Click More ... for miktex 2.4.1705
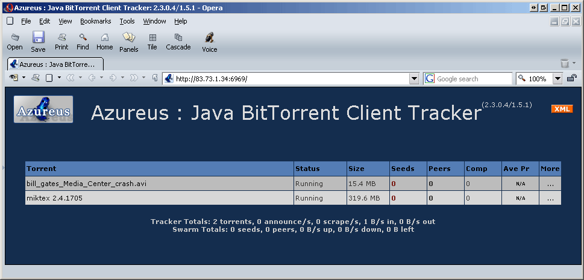Screen dimensions: 584x280 (550, 198)
